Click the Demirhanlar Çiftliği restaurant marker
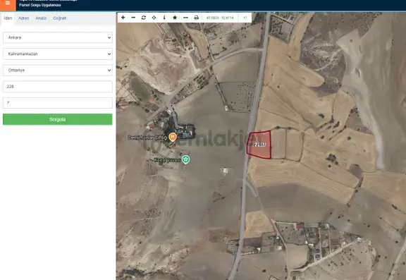The width and height of the screenshot is (406, 280). point(173,137)
